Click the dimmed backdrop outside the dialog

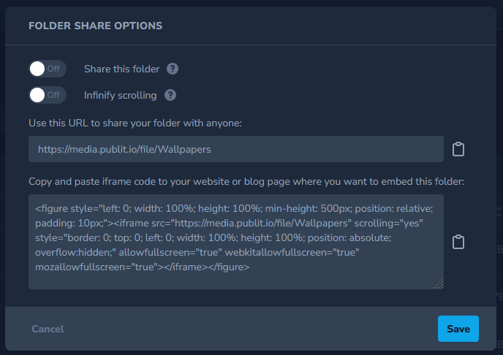(499, 146)
